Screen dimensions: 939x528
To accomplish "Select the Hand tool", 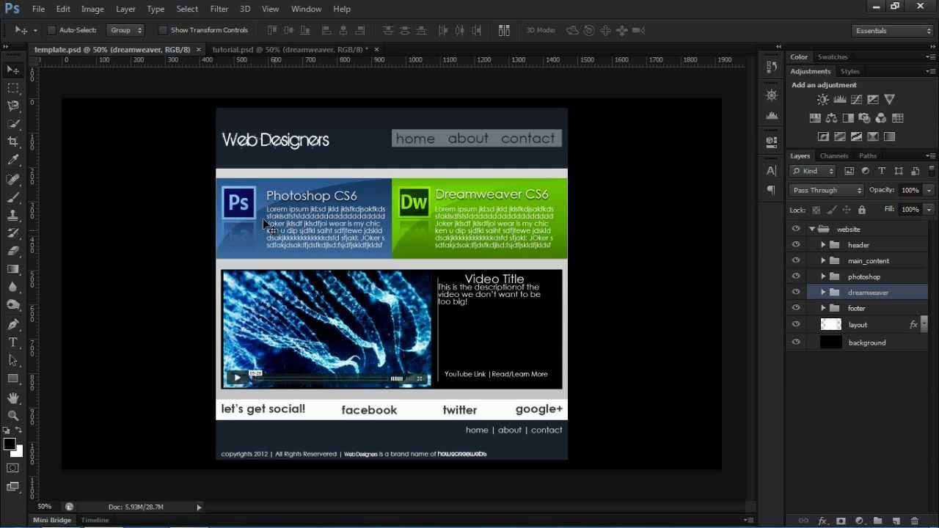I will pos(13,398).
